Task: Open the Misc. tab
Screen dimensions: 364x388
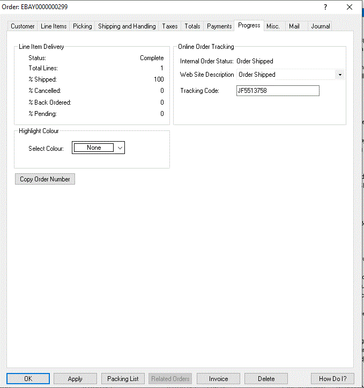Action: (x=273, y=26)
